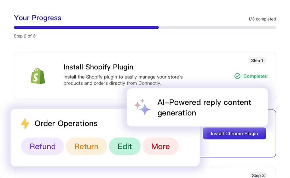Screen dimensions: 290x178
Task: Click the green Edit pill
Action: 124,147
